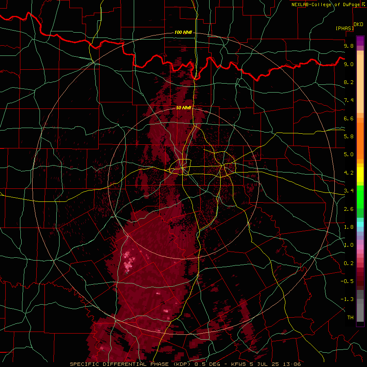Pick the purple segment of the color bar
Screen dimensions: 367x367
360,41
